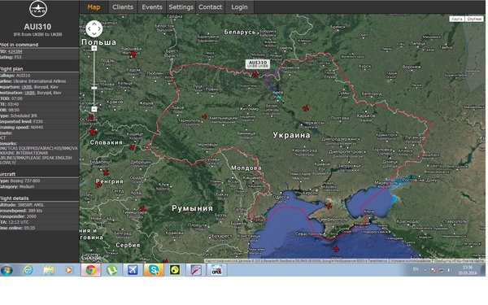Select the red aircraft above Румыния label
Viewport: 488px width, 305px height.
142,208
